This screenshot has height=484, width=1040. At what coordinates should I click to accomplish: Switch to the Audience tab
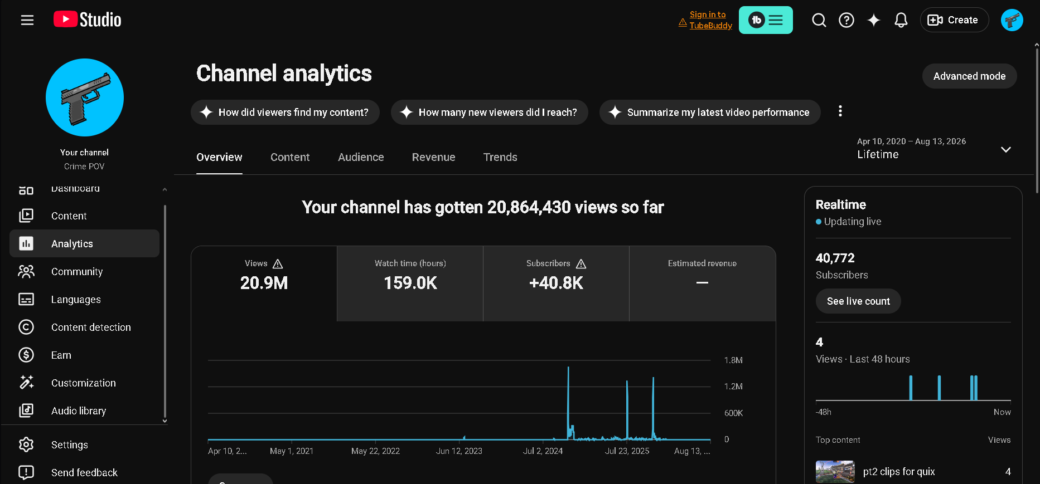[x=361, y=157]
